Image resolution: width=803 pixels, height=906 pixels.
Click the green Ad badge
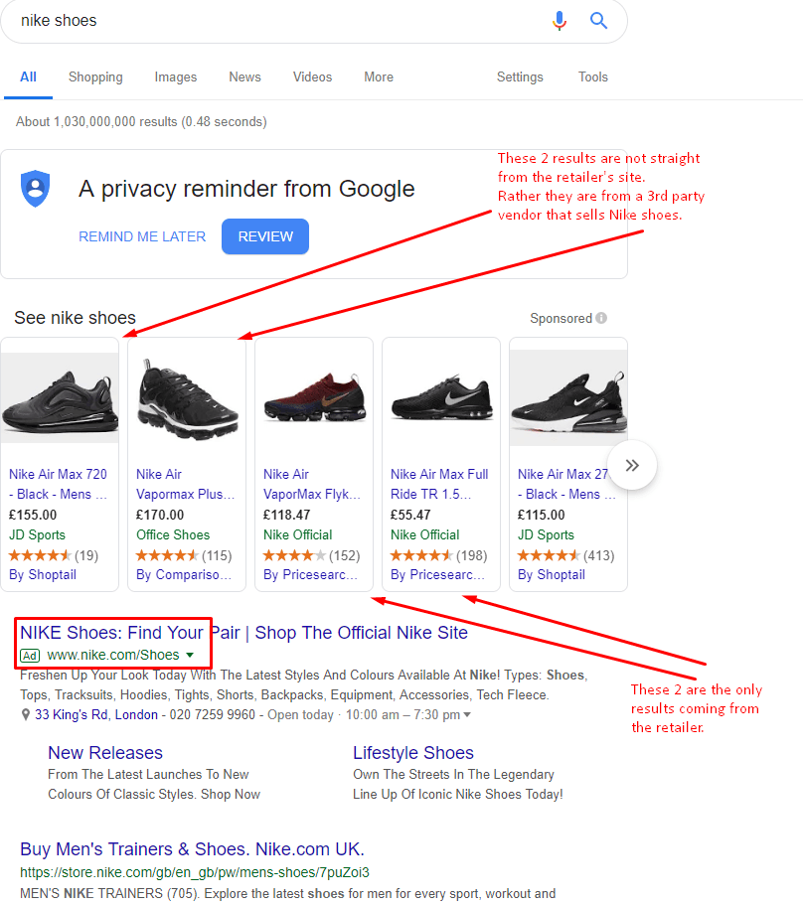pyautogui.click(x=30, y=656)
